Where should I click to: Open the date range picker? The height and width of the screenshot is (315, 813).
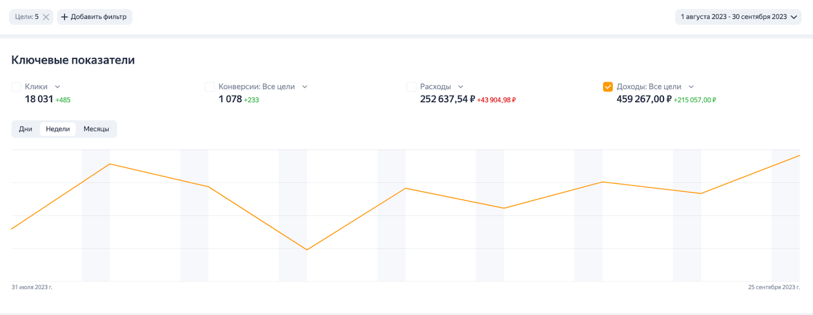(738, 17)
